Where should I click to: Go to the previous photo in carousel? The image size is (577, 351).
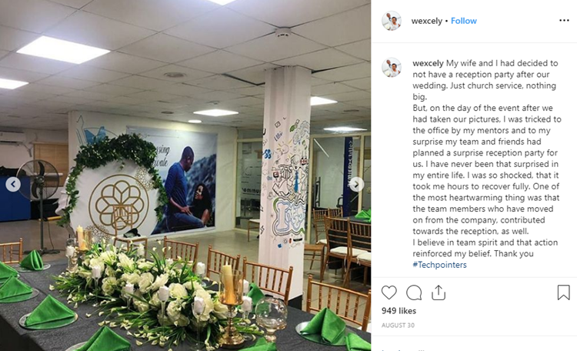13,184
